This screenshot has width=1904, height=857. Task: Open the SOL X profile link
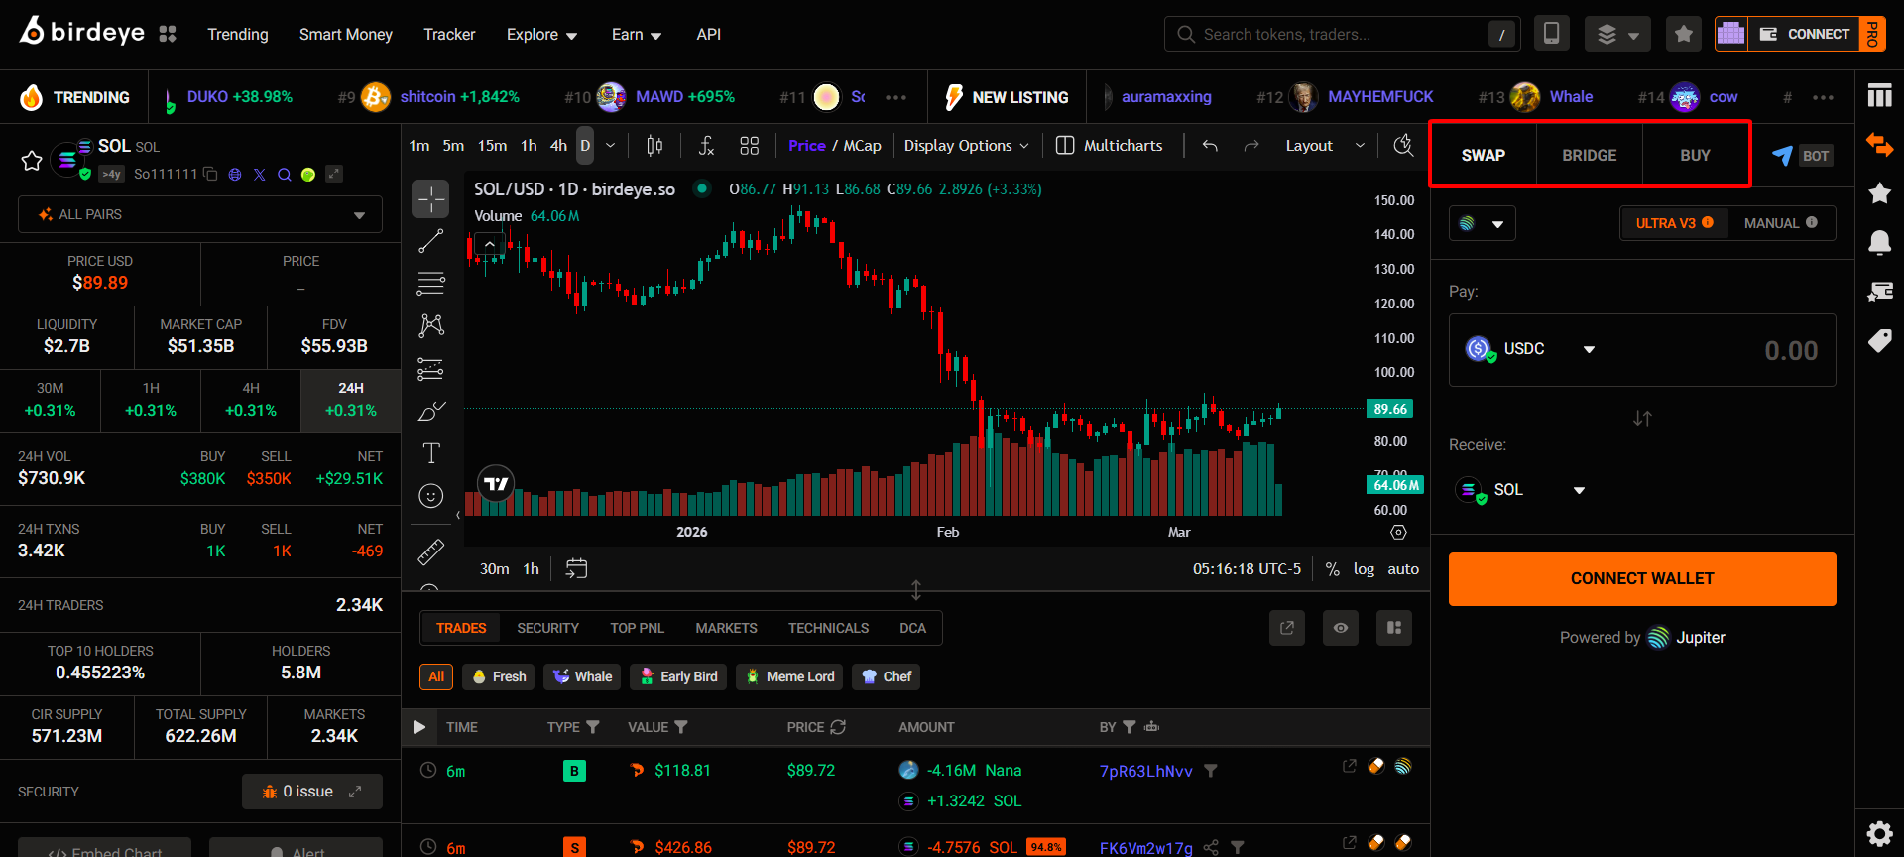(260, 174)
